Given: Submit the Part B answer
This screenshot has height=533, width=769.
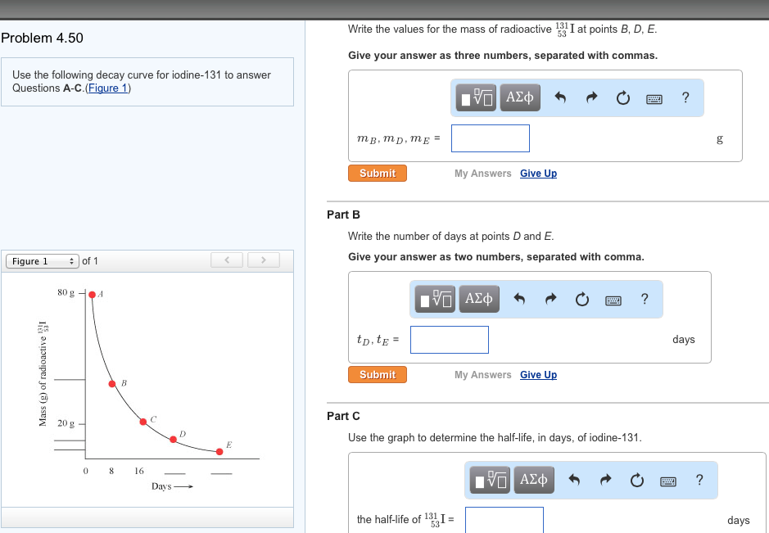Looking at the screenshot, I should coord(378,375).
